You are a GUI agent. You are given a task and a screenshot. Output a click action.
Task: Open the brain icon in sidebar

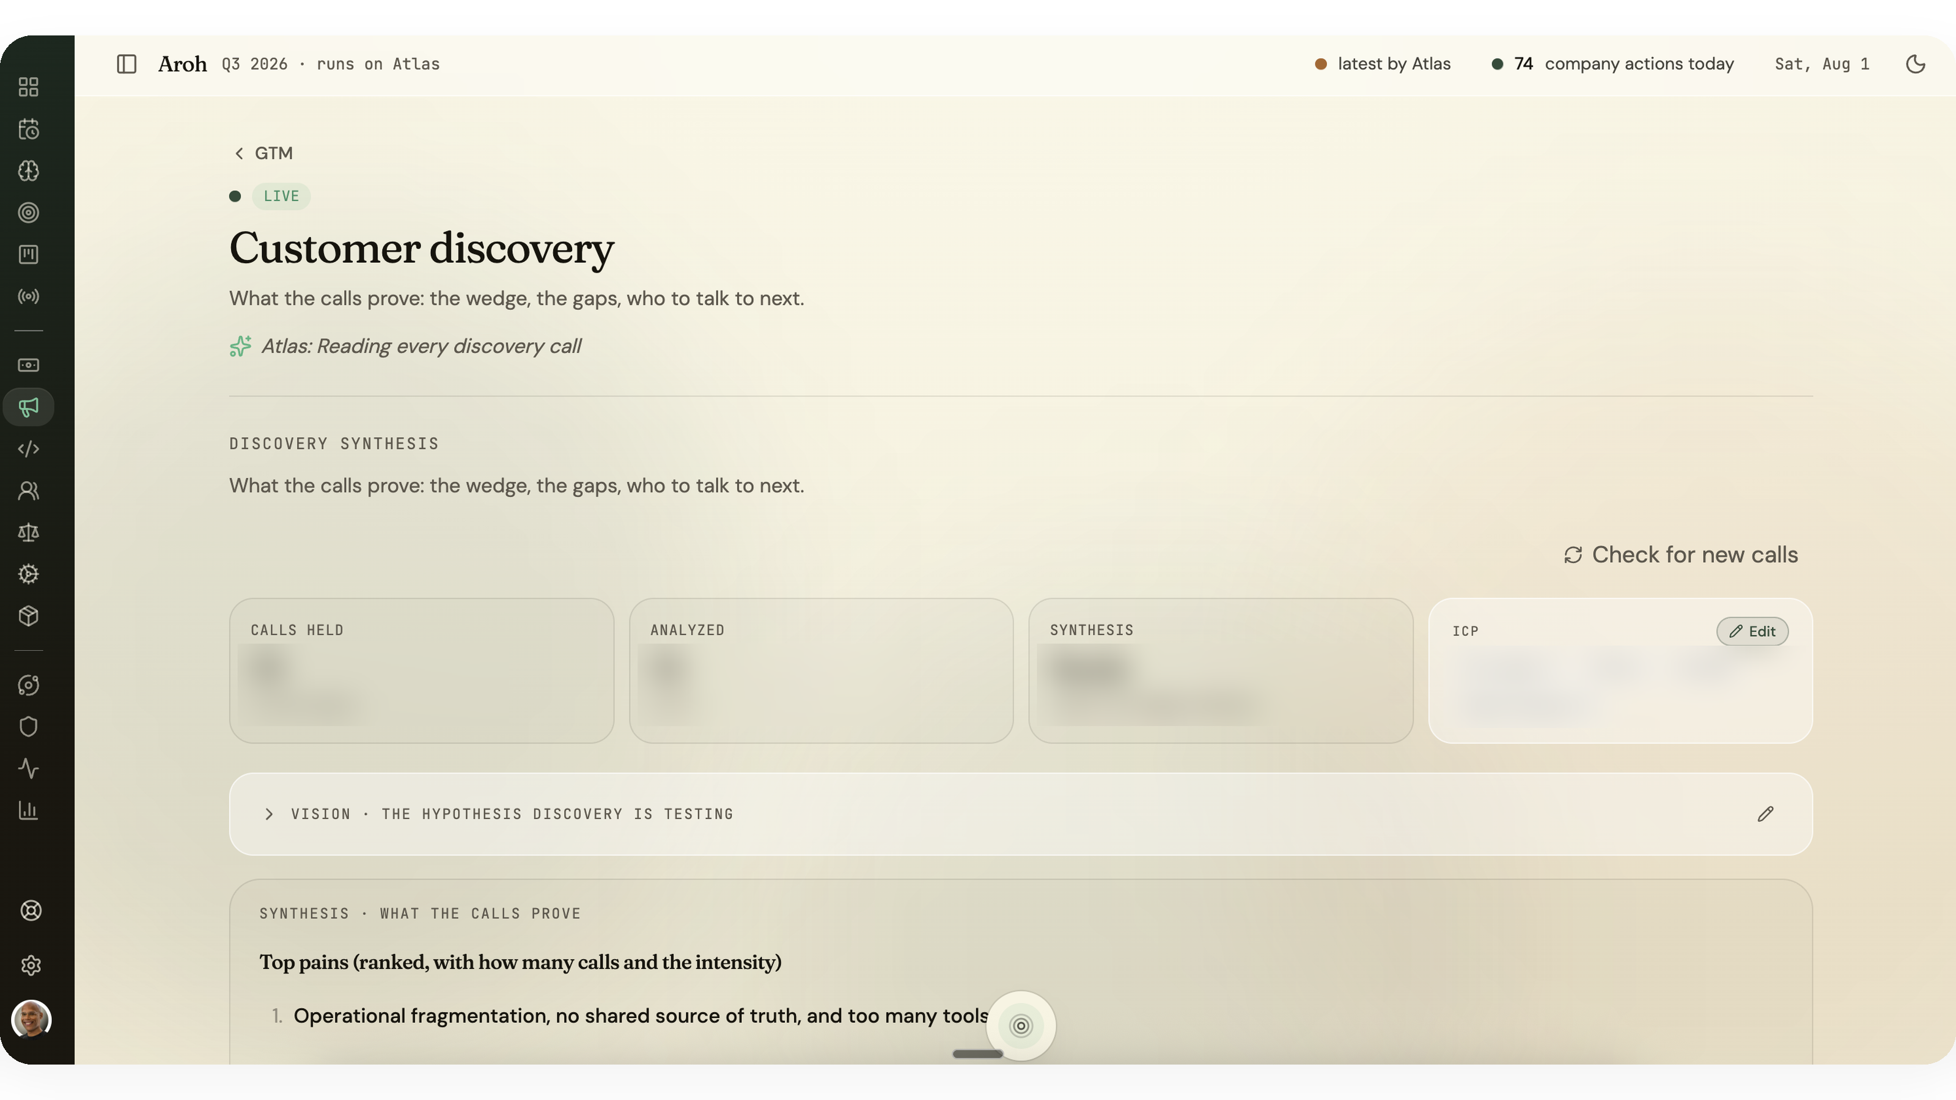coord(28,171)
